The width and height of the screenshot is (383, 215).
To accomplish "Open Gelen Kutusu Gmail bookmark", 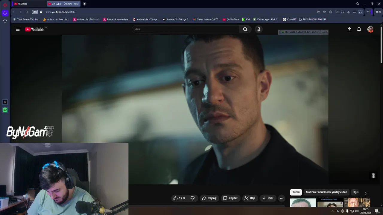I will 206,19.
